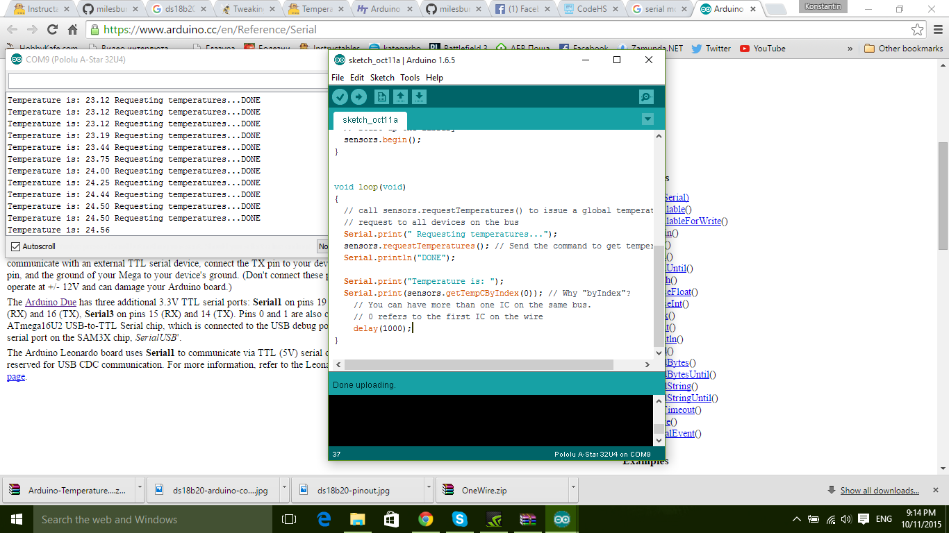Image resolution: width=949 pixels, height=533 pixels.
Task: Open dropdown arrow for OneWire.zip download
Action: (x=574, y=489)
